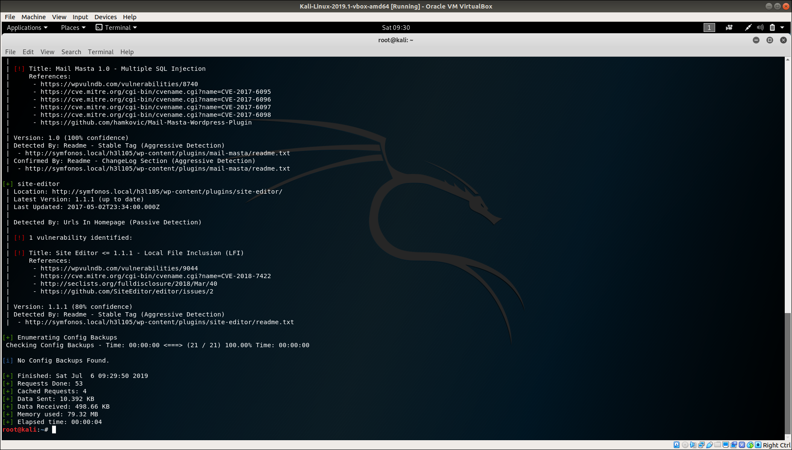792x450 pixels.
Task: Click the hamkovic Mail-Masta github URL
Action: [x=146, y=122]
